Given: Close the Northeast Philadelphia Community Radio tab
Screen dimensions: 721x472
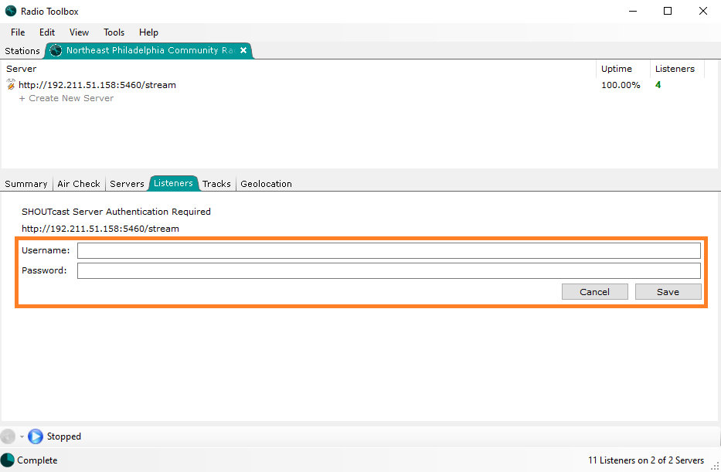Looking at the screenshot, I should pos(243,50).
